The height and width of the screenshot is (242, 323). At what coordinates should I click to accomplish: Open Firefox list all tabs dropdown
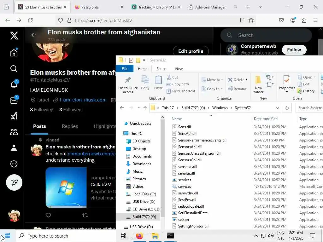point(260,7)
